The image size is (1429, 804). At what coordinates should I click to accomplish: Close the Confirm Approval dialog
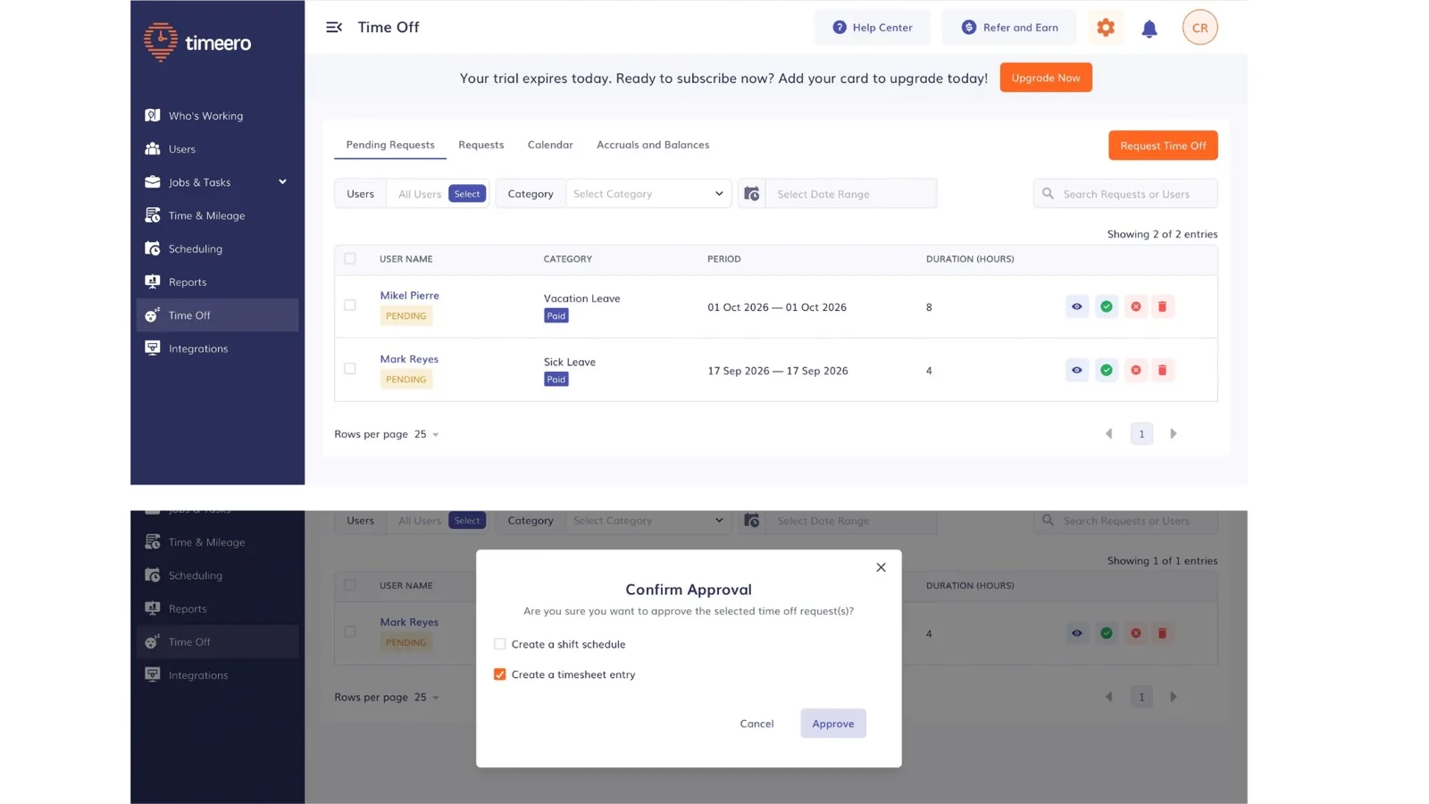tap(881, 567)
